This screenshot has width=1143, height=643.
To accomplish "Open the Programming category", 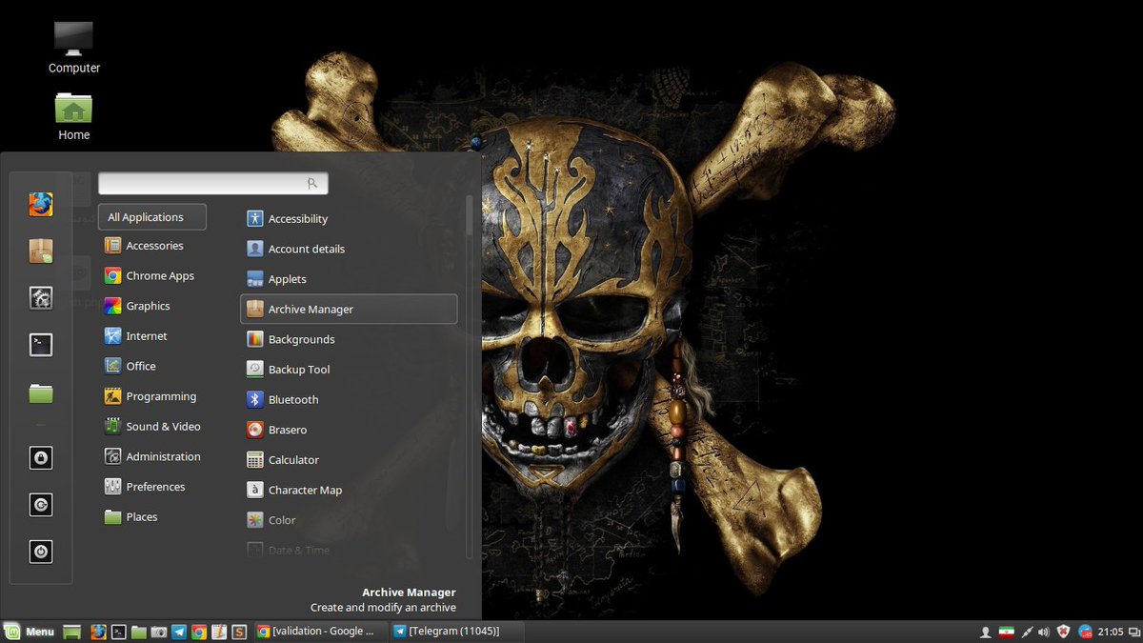I will [x=152, y=396].
